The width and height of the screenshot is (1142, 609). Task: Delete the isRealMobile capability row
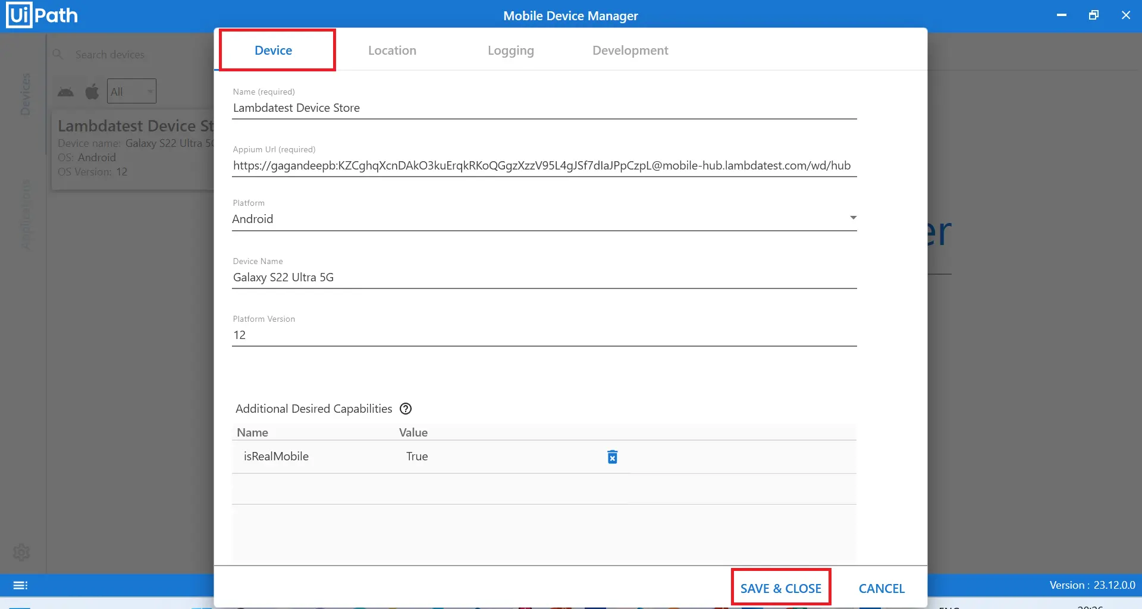[x=612, y=457]
